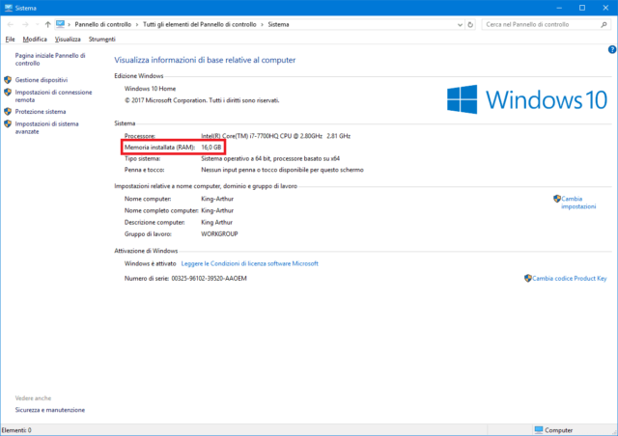618x436 pixels.
Task: Click the back navigation arrow
Action: 9,23
